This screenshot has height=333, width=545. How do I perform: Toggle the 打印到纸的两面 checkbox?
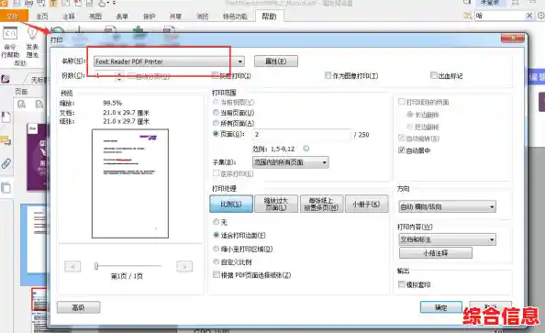pyautogui.click(x=402, y=102)
